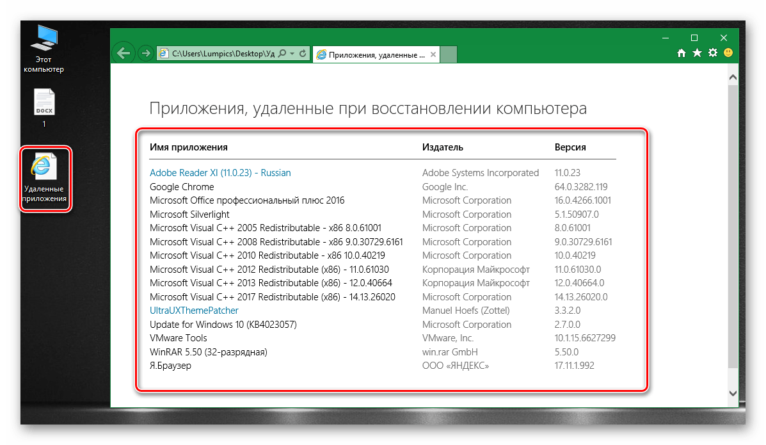Image resolution: width=766 pixels, height=445 pixels.
Task: Close the Приложения, удаленные tab
Action: point(433,55)
